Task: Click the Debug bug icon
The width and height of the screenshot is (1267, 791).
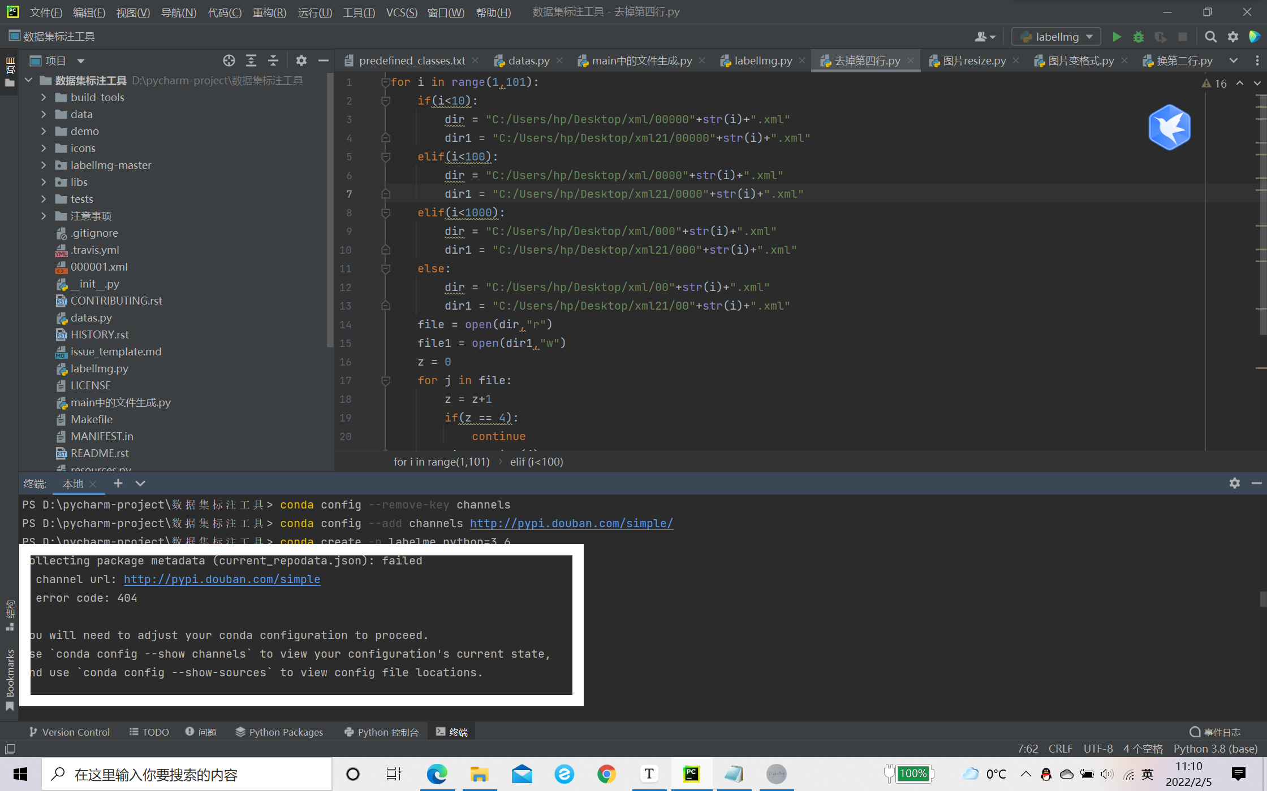Action: pos(1139,37)
